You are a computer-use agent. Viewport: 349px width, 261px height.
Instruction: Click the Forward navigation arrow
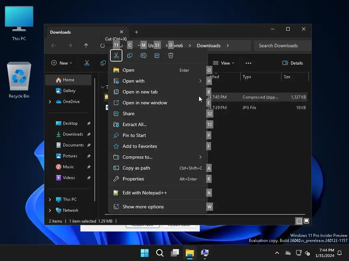tap(70, 46)
